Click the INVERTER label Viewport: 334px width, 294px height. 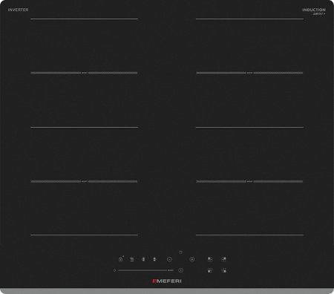click(18, 10)
